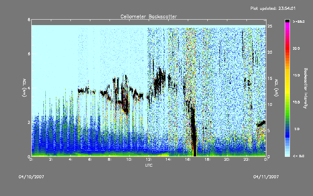Click the "10:" hour tick on UTC axis
This screenshot has width=313, height=196.
129,160
